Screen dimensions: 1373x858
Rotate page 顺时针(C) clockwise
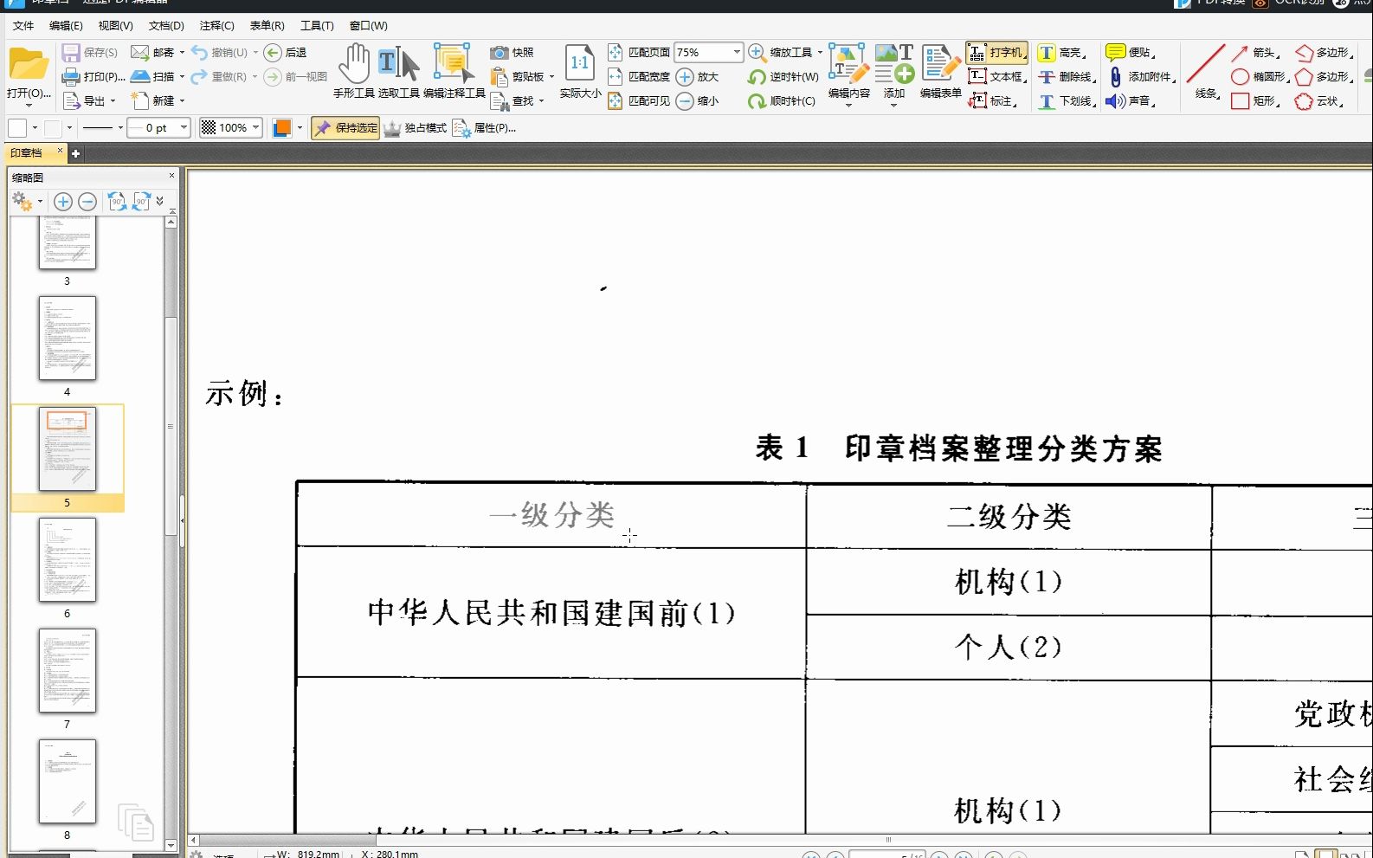click(782, 101)
